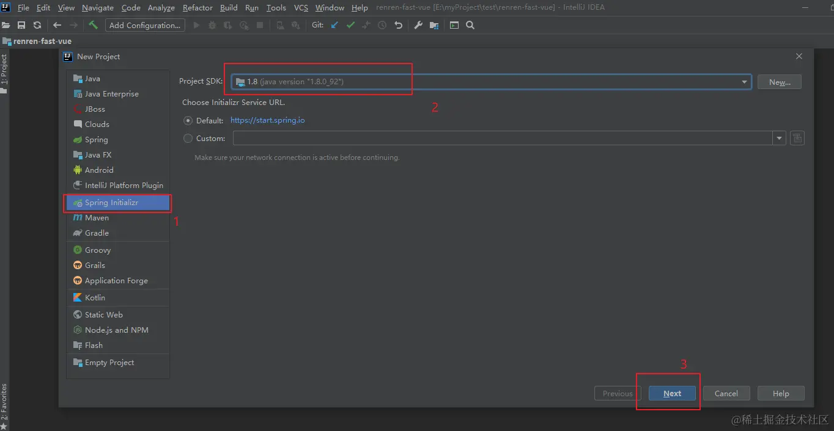Screen dimensions: 834x431
Task: Open the https://start.spring.io link
Action: 268,120
